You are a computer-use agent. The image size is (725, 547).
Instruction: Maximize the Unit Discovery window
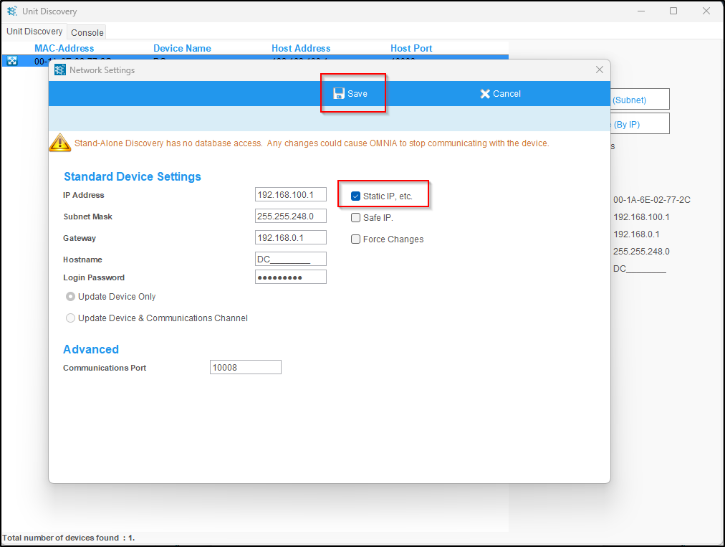pos(673,11)
